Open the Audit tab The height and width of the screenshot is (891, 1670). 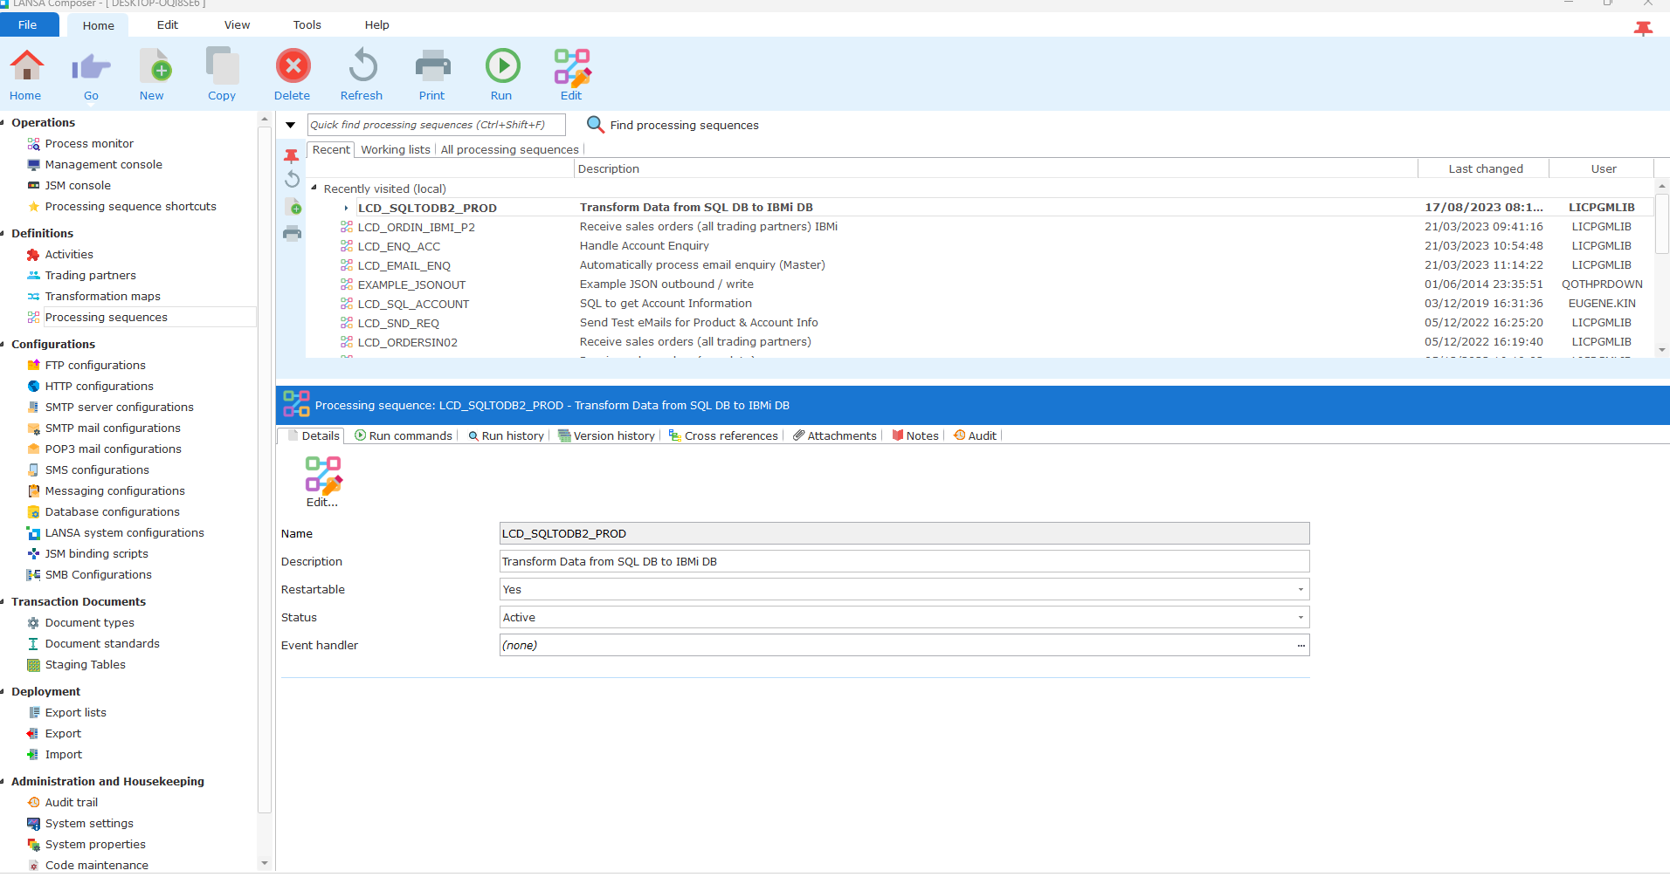[x=975, y=435]
